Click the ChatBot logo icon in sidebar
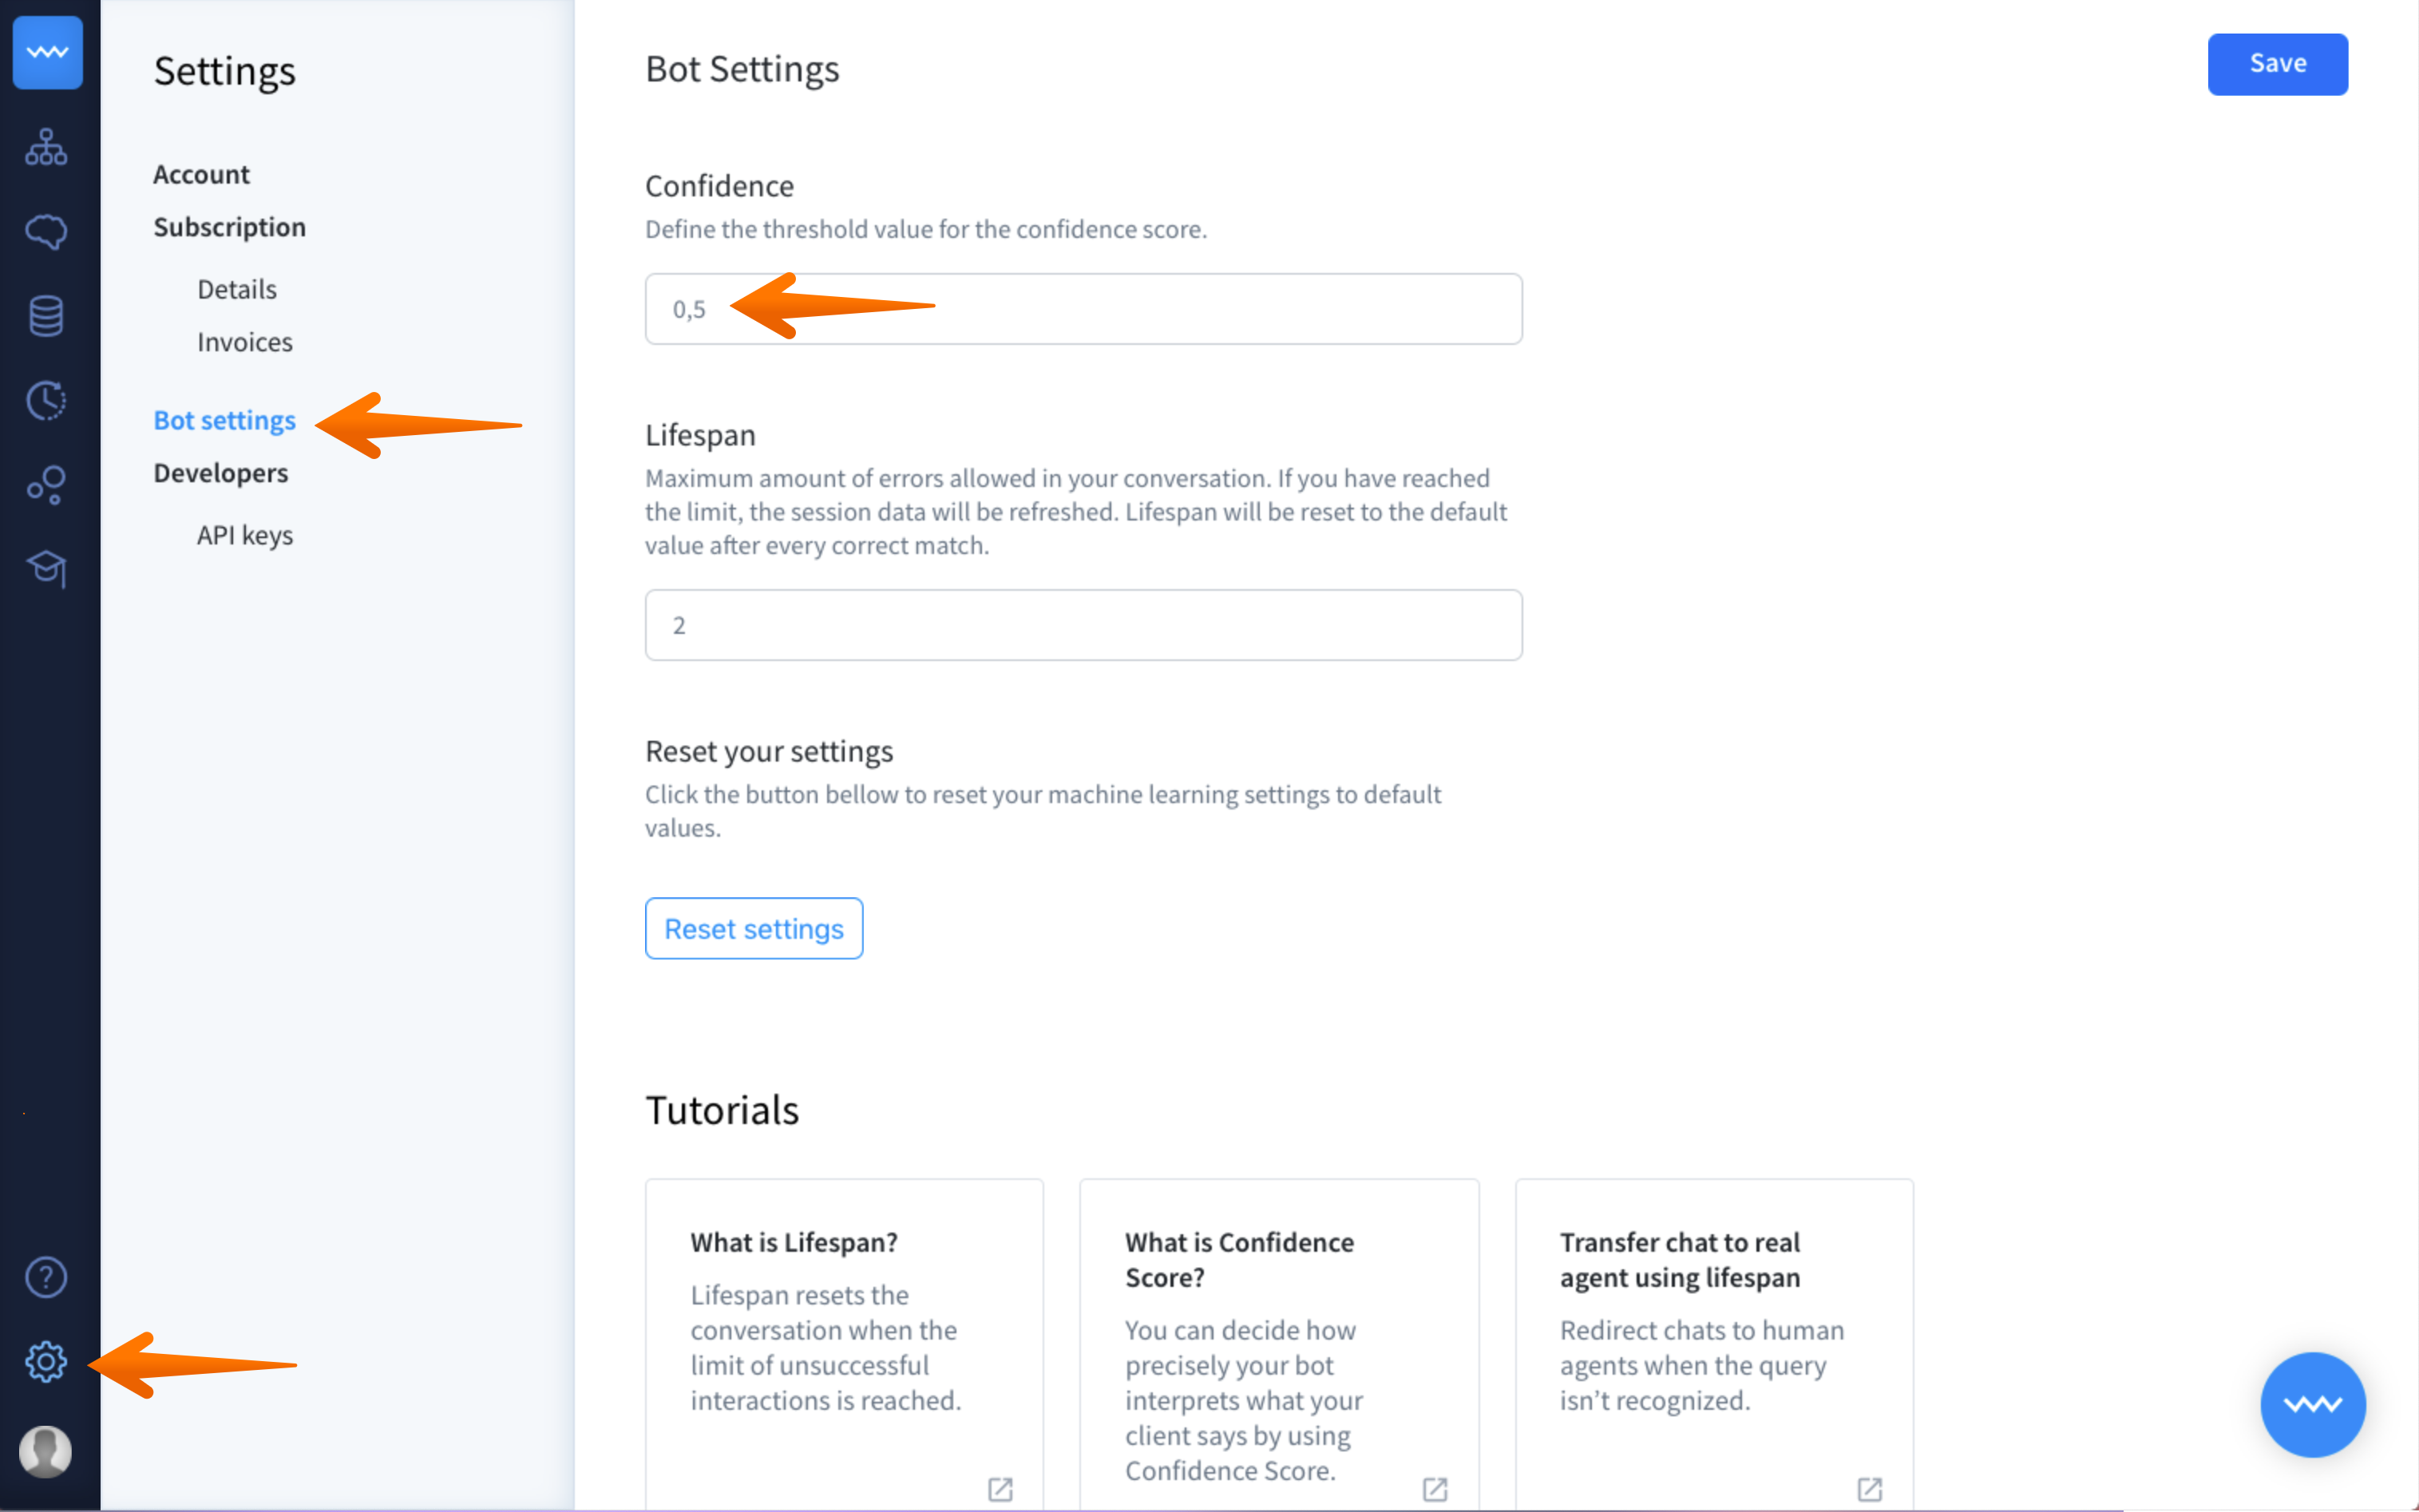The width and height of the screenshot is (2419, 1512). [x=47, y=52]
